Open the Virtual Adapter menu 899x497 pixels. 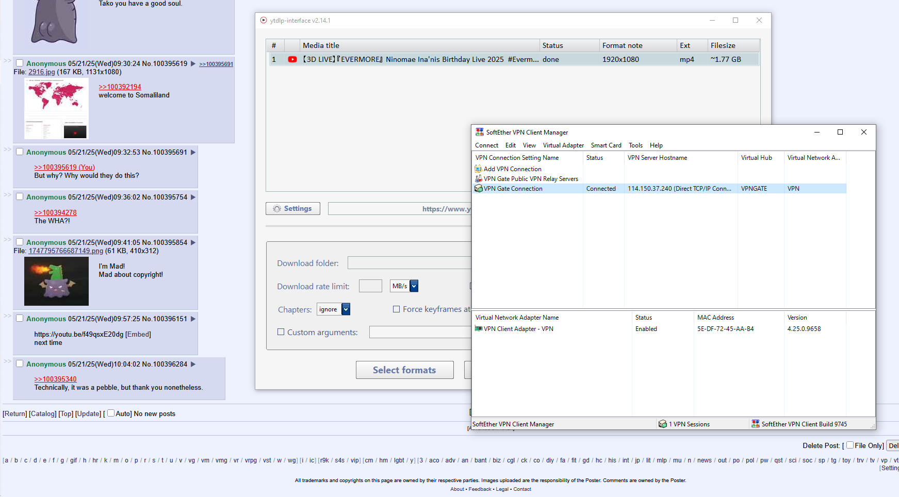click(563, 145)
